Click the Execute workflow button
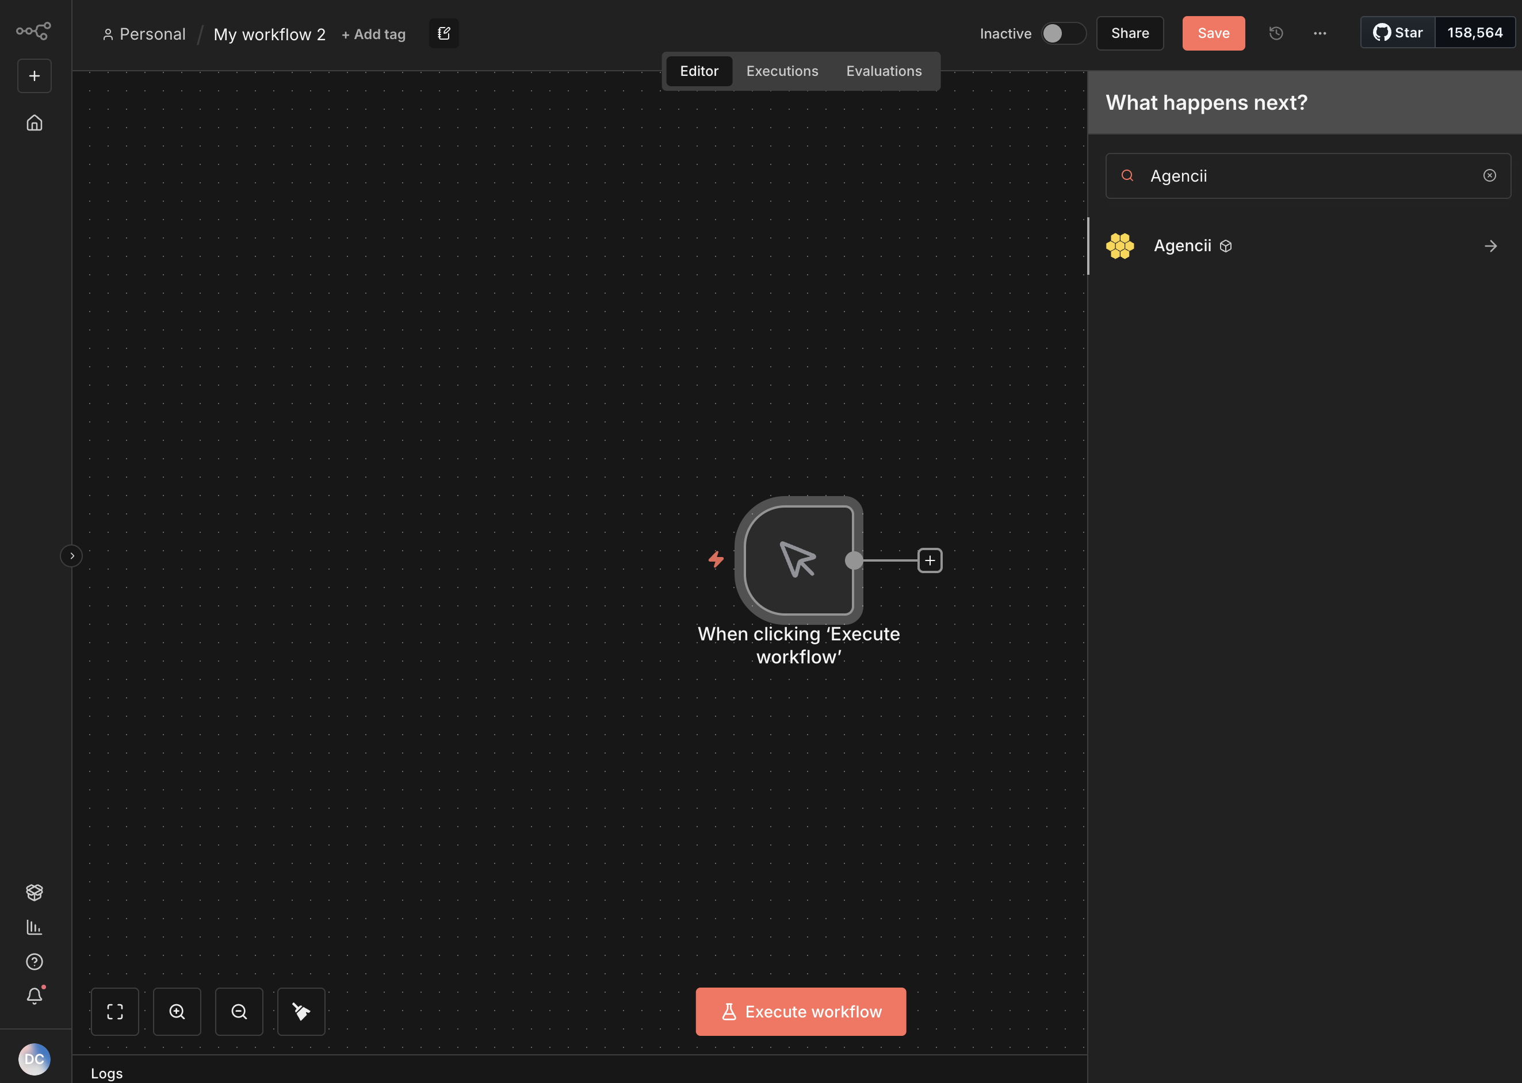The width and height of the screenshot is (1522, 1083). (800, 1011)
